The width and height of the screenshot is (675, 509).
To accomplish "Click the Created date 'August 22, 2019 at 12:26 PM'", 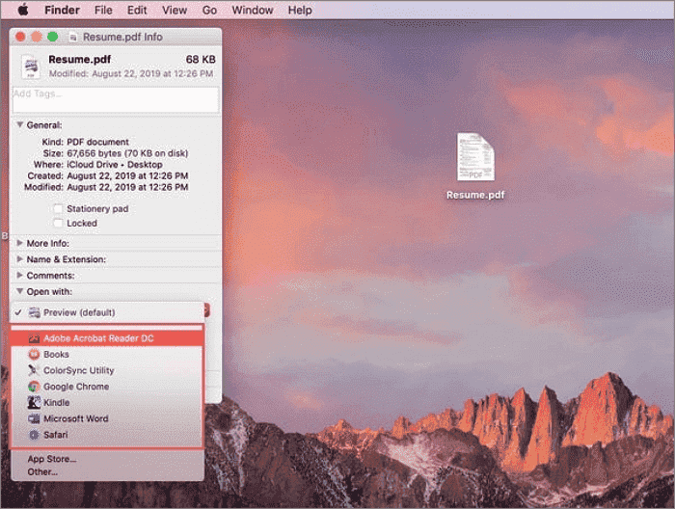I will pyautogui.click(x=127, y=176).
